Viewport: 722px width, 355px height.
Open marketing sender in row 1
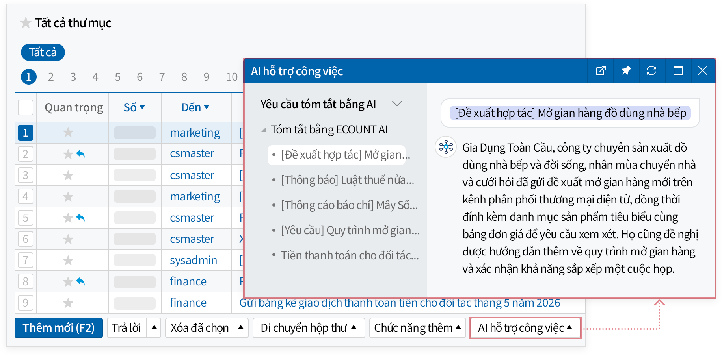click(195, 133)
